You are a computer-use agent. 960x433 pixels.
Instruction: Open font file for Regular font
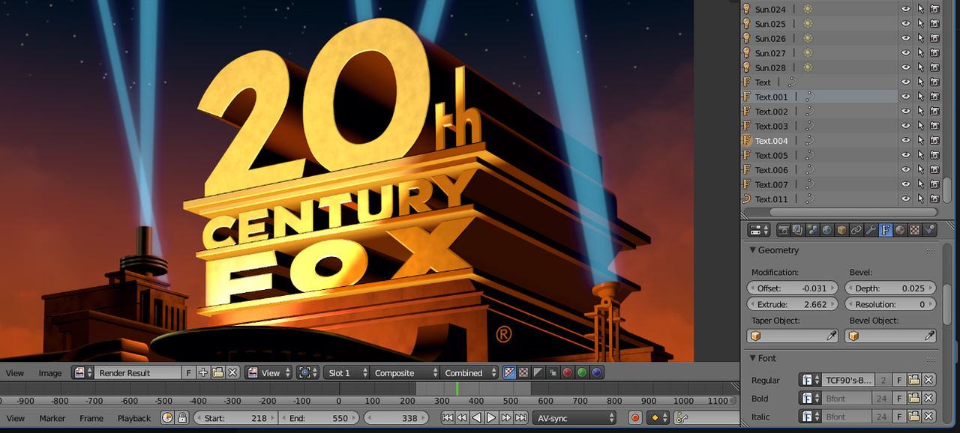tap(913, 380)
